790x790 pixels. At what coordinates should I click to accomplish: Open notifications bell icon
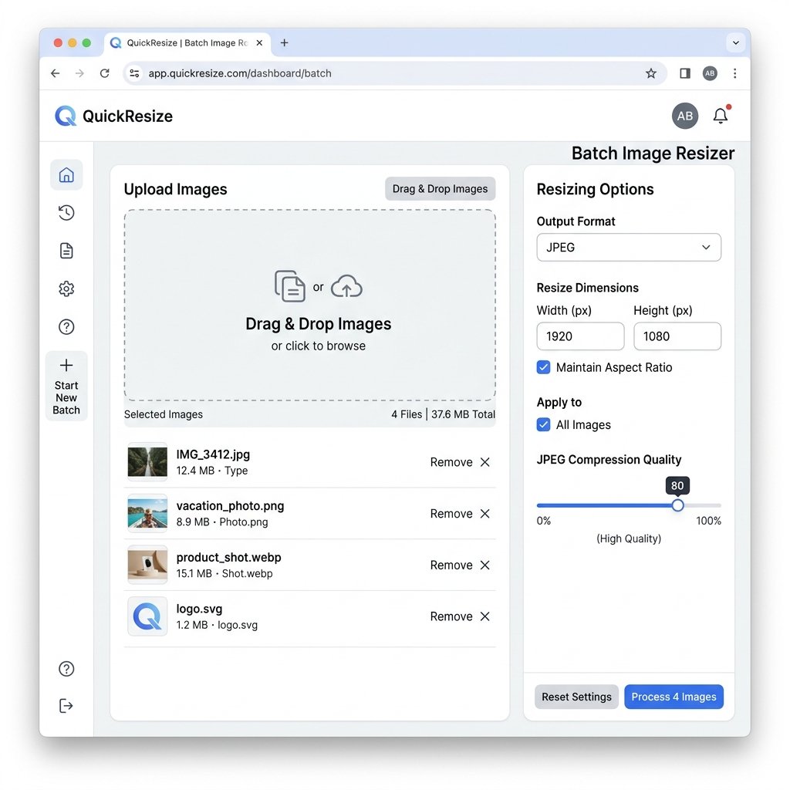pos(721,116)
